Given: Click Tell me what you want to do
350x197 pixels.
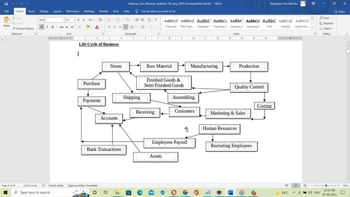Looking at the screenshot, I should click(158, 11).
